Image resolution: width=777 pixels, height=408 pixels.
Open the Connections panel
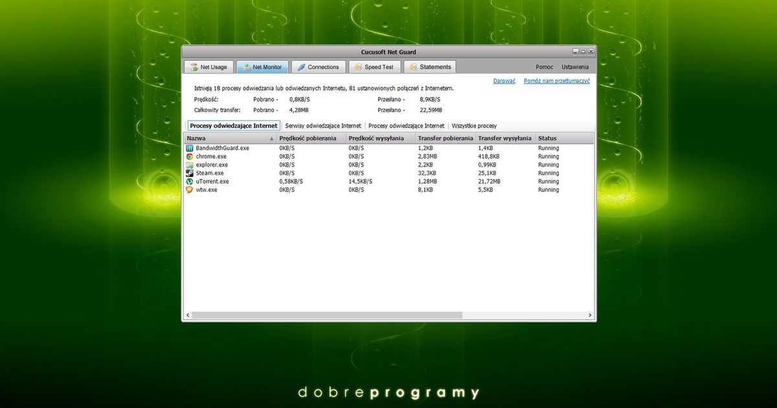point(319,67)
